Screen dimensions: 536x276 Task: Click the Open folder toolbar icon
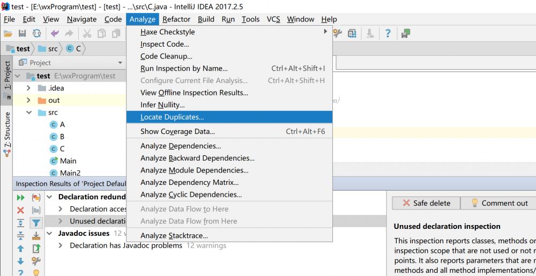click(8, 33)
